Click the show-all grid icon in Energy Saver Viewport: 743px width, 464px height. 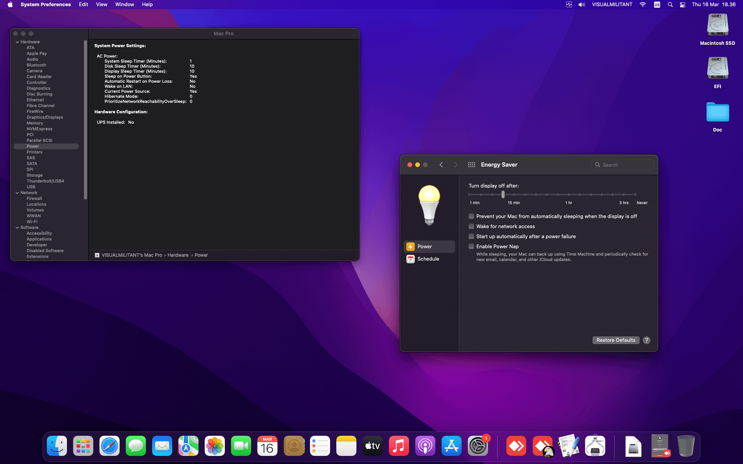coord(471,165)
